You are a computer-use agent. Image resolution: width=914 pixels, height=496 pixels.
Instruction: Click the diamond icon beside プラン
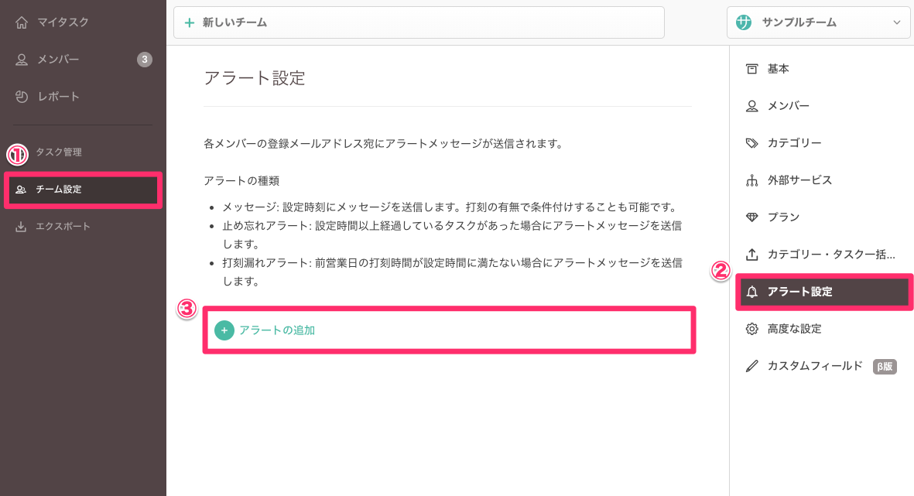point(751,217)
